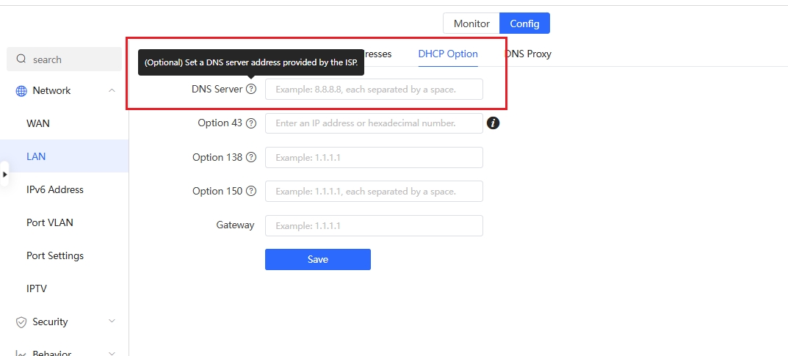Screen dimensions: 788x356
Task: Select the DHCP Option tab
Action: pyautogui.click(x=448, y=54)
